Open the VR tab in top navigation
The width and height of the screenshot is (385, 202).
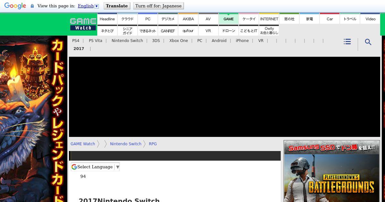point(208,31)
